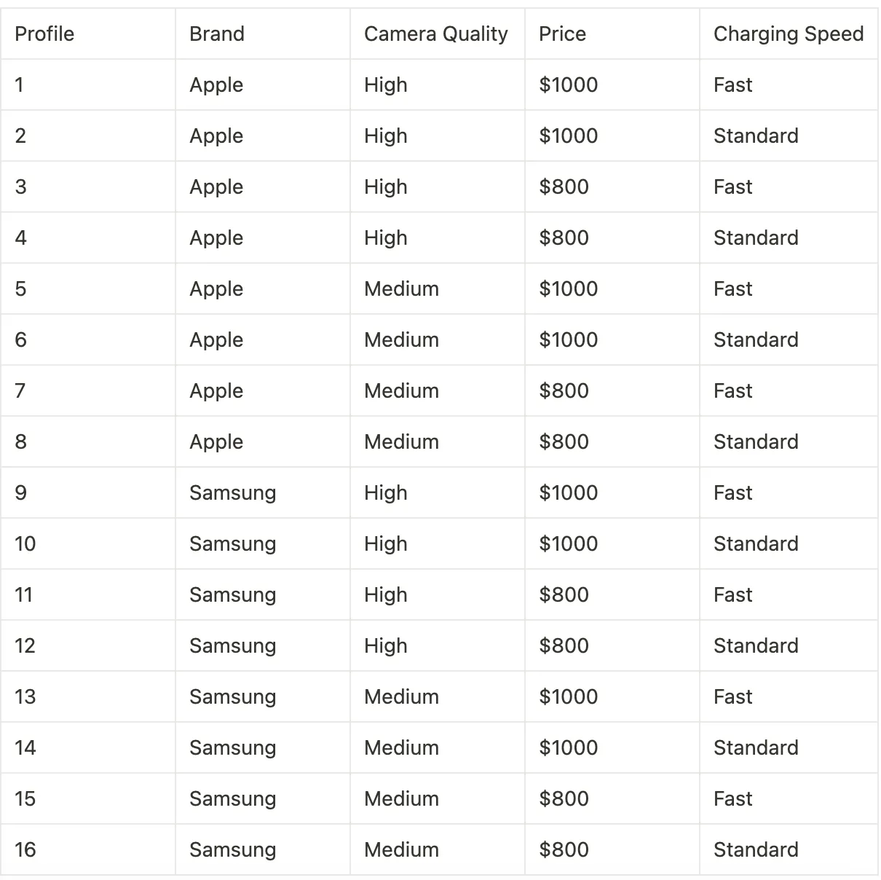Select Standard charging in profile 6 row
Image resolution: width=881 pixels, height=880 pixels.
(x=789, y=339)
